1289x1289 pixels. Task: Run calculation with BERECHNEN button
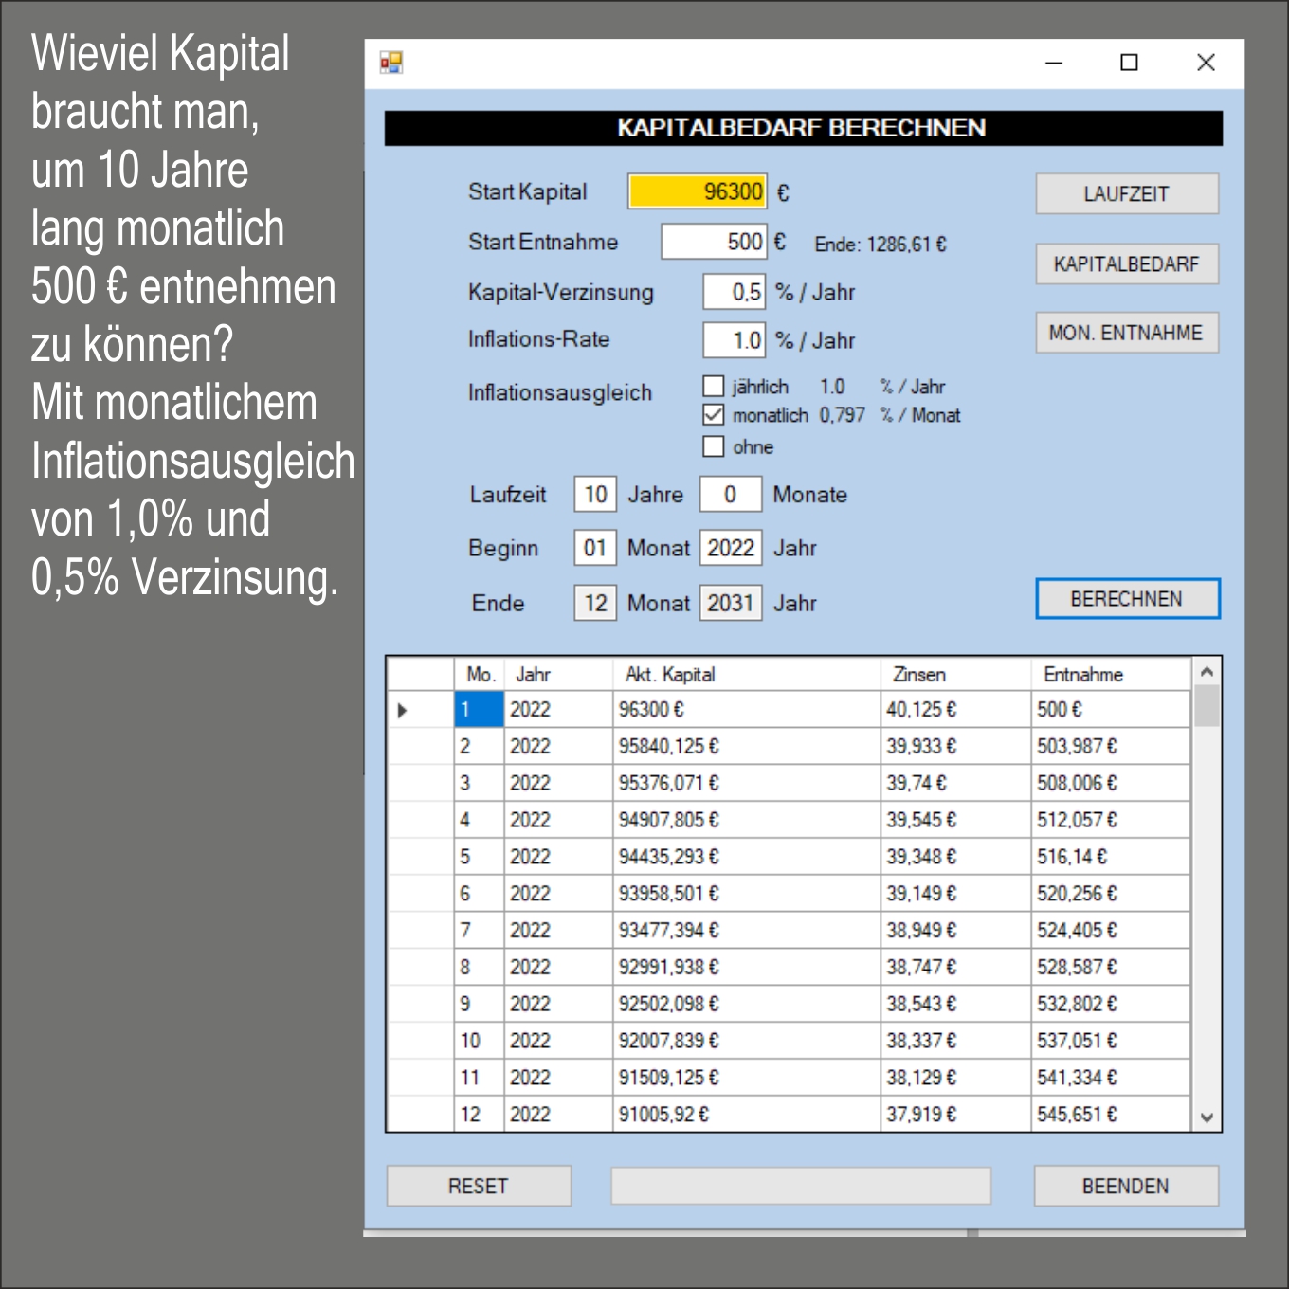(1126, 599)
